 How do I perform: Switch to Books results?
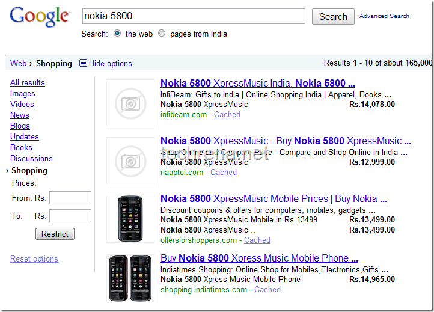point(21,147)
